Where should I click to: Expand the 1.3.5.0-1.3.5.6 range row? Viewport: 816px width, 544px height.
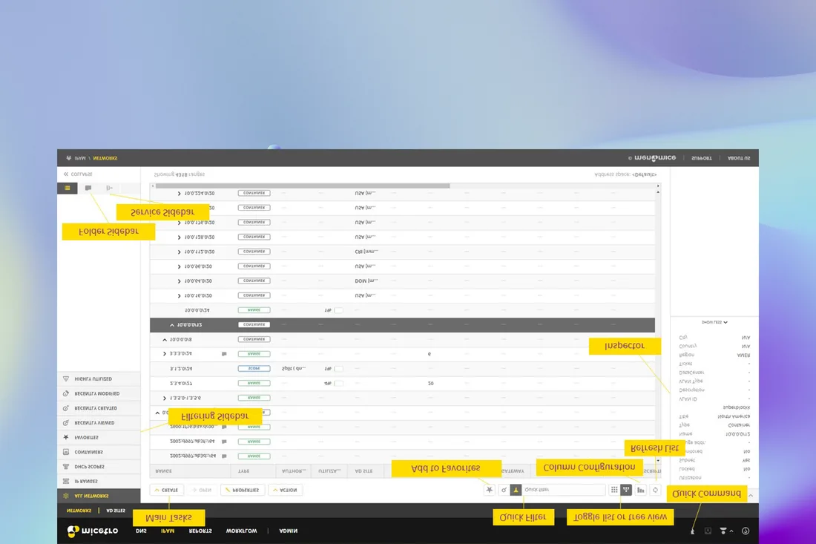pyautogui.click(x=165, y=399)
